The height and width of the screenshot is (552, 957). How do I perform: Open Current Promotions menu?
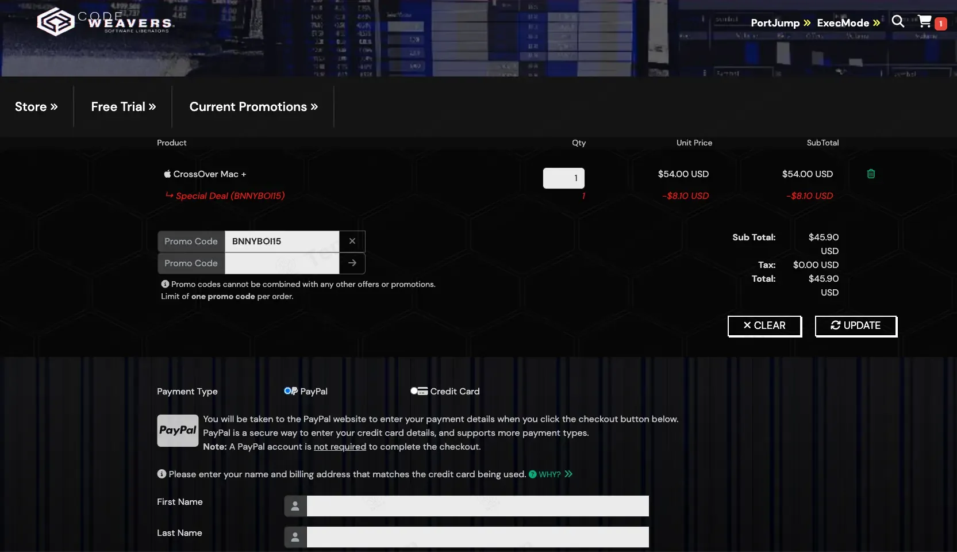coord(253,107)
